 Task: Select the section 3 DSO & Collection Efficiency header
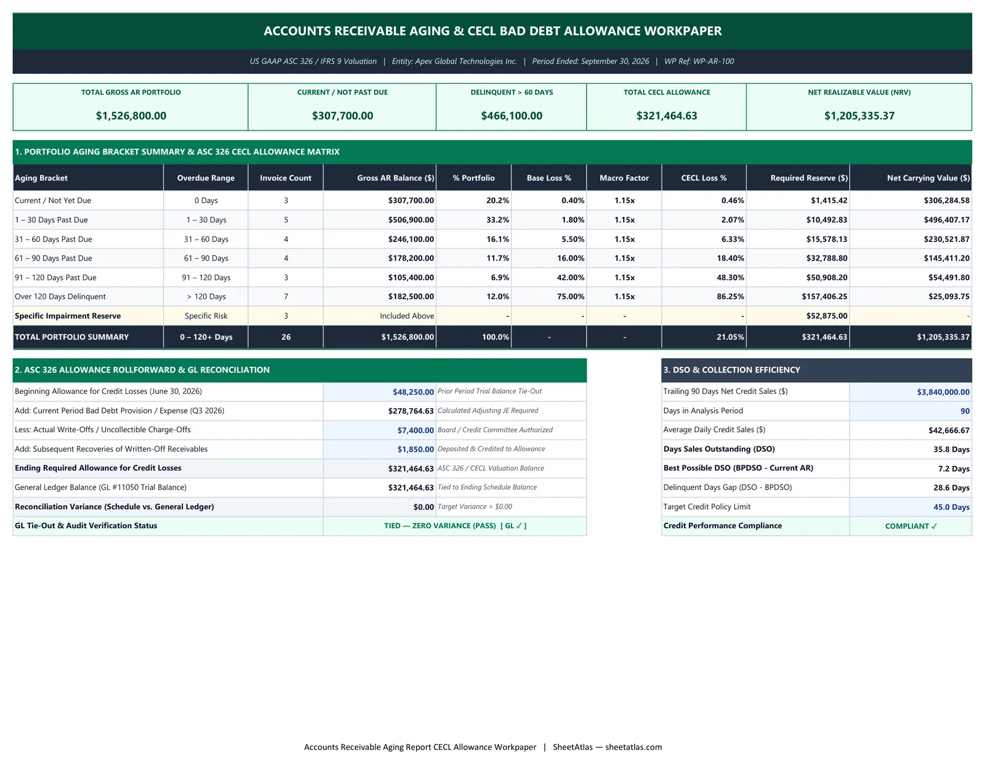(817, 370)
